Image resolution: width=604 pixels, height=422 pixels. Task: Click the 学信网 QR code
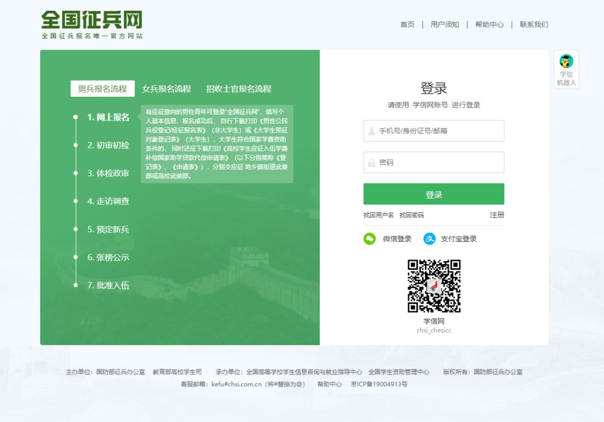click(x=434, y=286)
